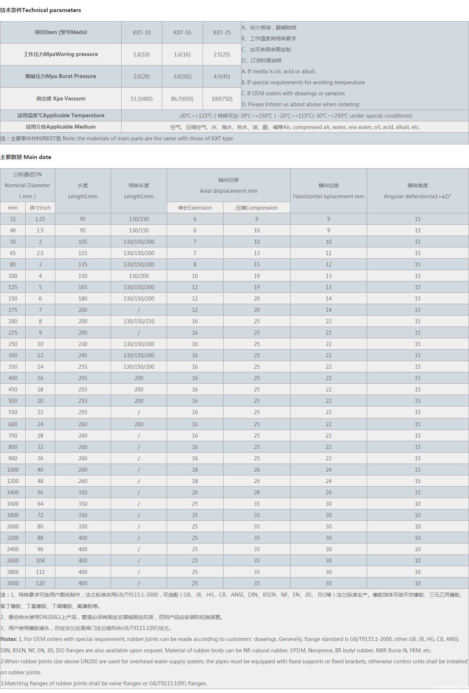Select the Nominal Diameter column header

click(27, 185)
